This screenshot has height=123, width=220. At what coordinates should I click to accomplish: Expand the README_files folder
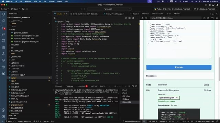[x=30, y=51]
